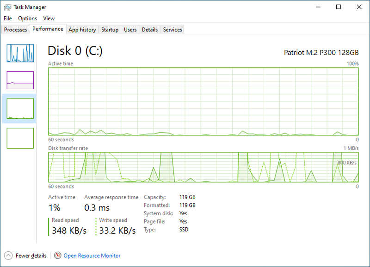Select the purple Memory graph thumbnail

click(20, 80)
